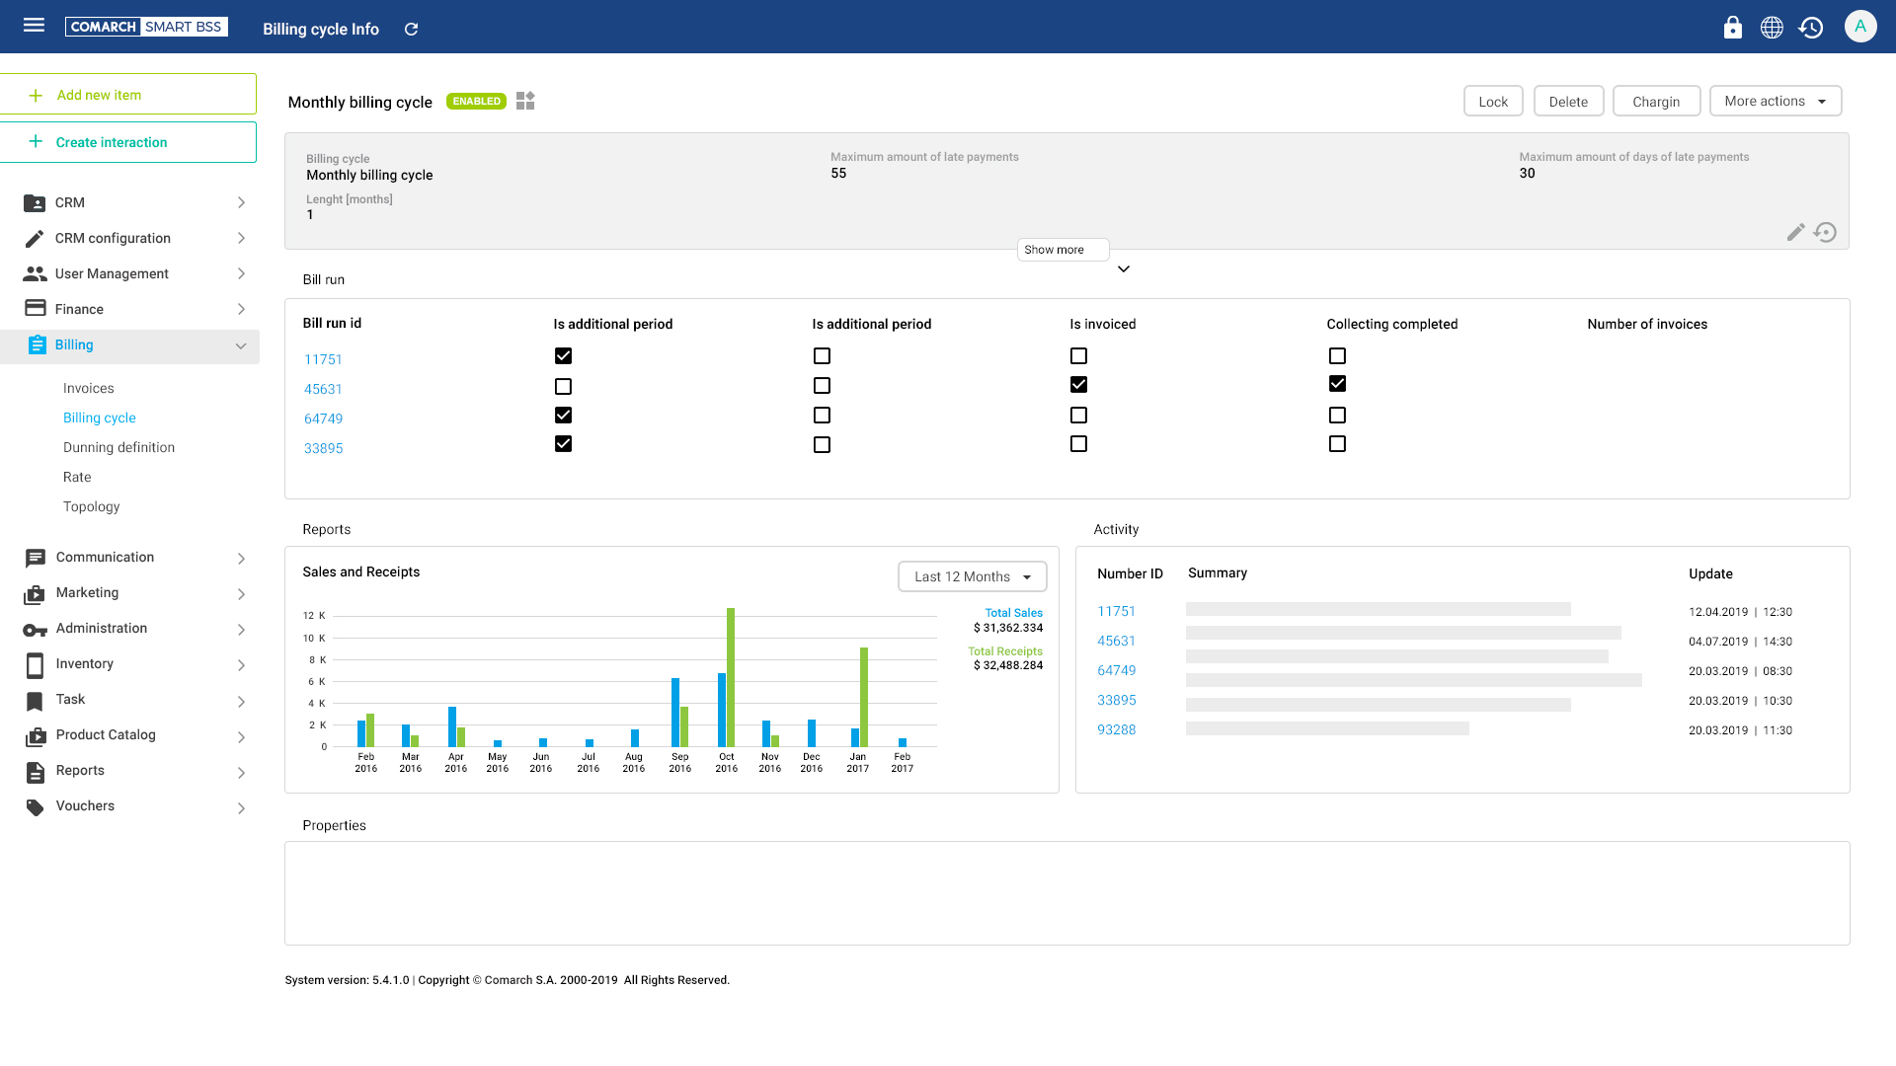The height and width of the screenshot is (1066, 1896).
Task: Click the change history icon in the info panel
Action: click(x=1825, y=232)
